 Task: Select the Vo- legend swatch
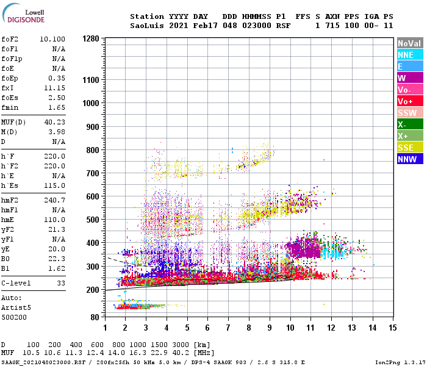click(x=410, y=90)
